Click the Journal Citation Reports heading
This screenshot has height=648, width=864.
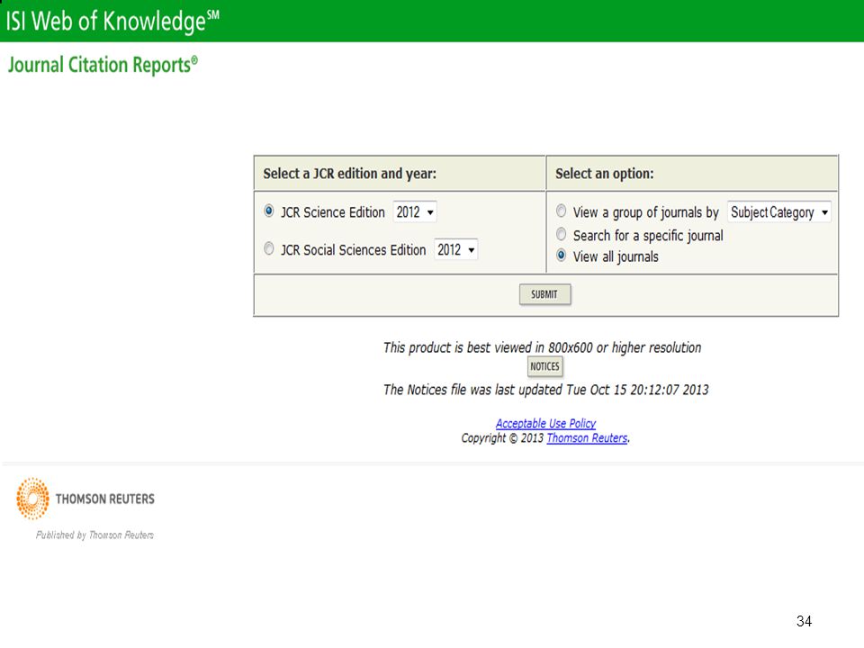click(103, 65)
